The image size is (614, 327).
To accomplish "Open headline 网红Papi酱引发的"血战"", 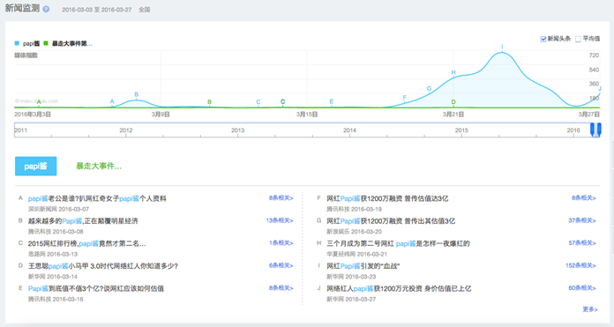I will pos(363,266).
